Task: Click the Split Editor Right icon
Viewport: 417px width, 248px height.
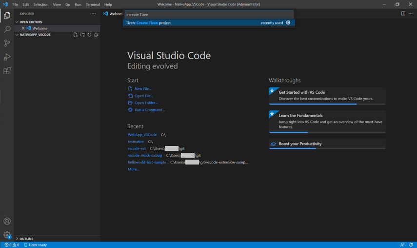Action: pos(403,14)
